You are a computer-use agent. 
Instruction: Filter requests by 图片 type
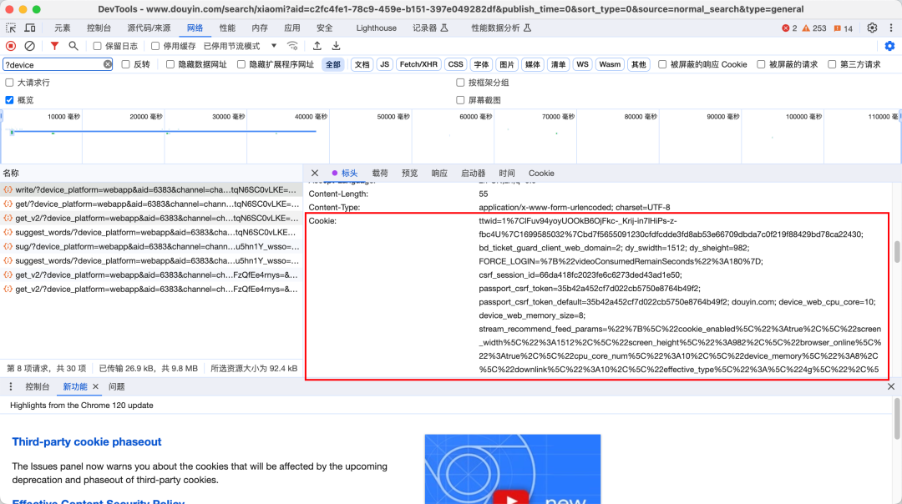507,64
